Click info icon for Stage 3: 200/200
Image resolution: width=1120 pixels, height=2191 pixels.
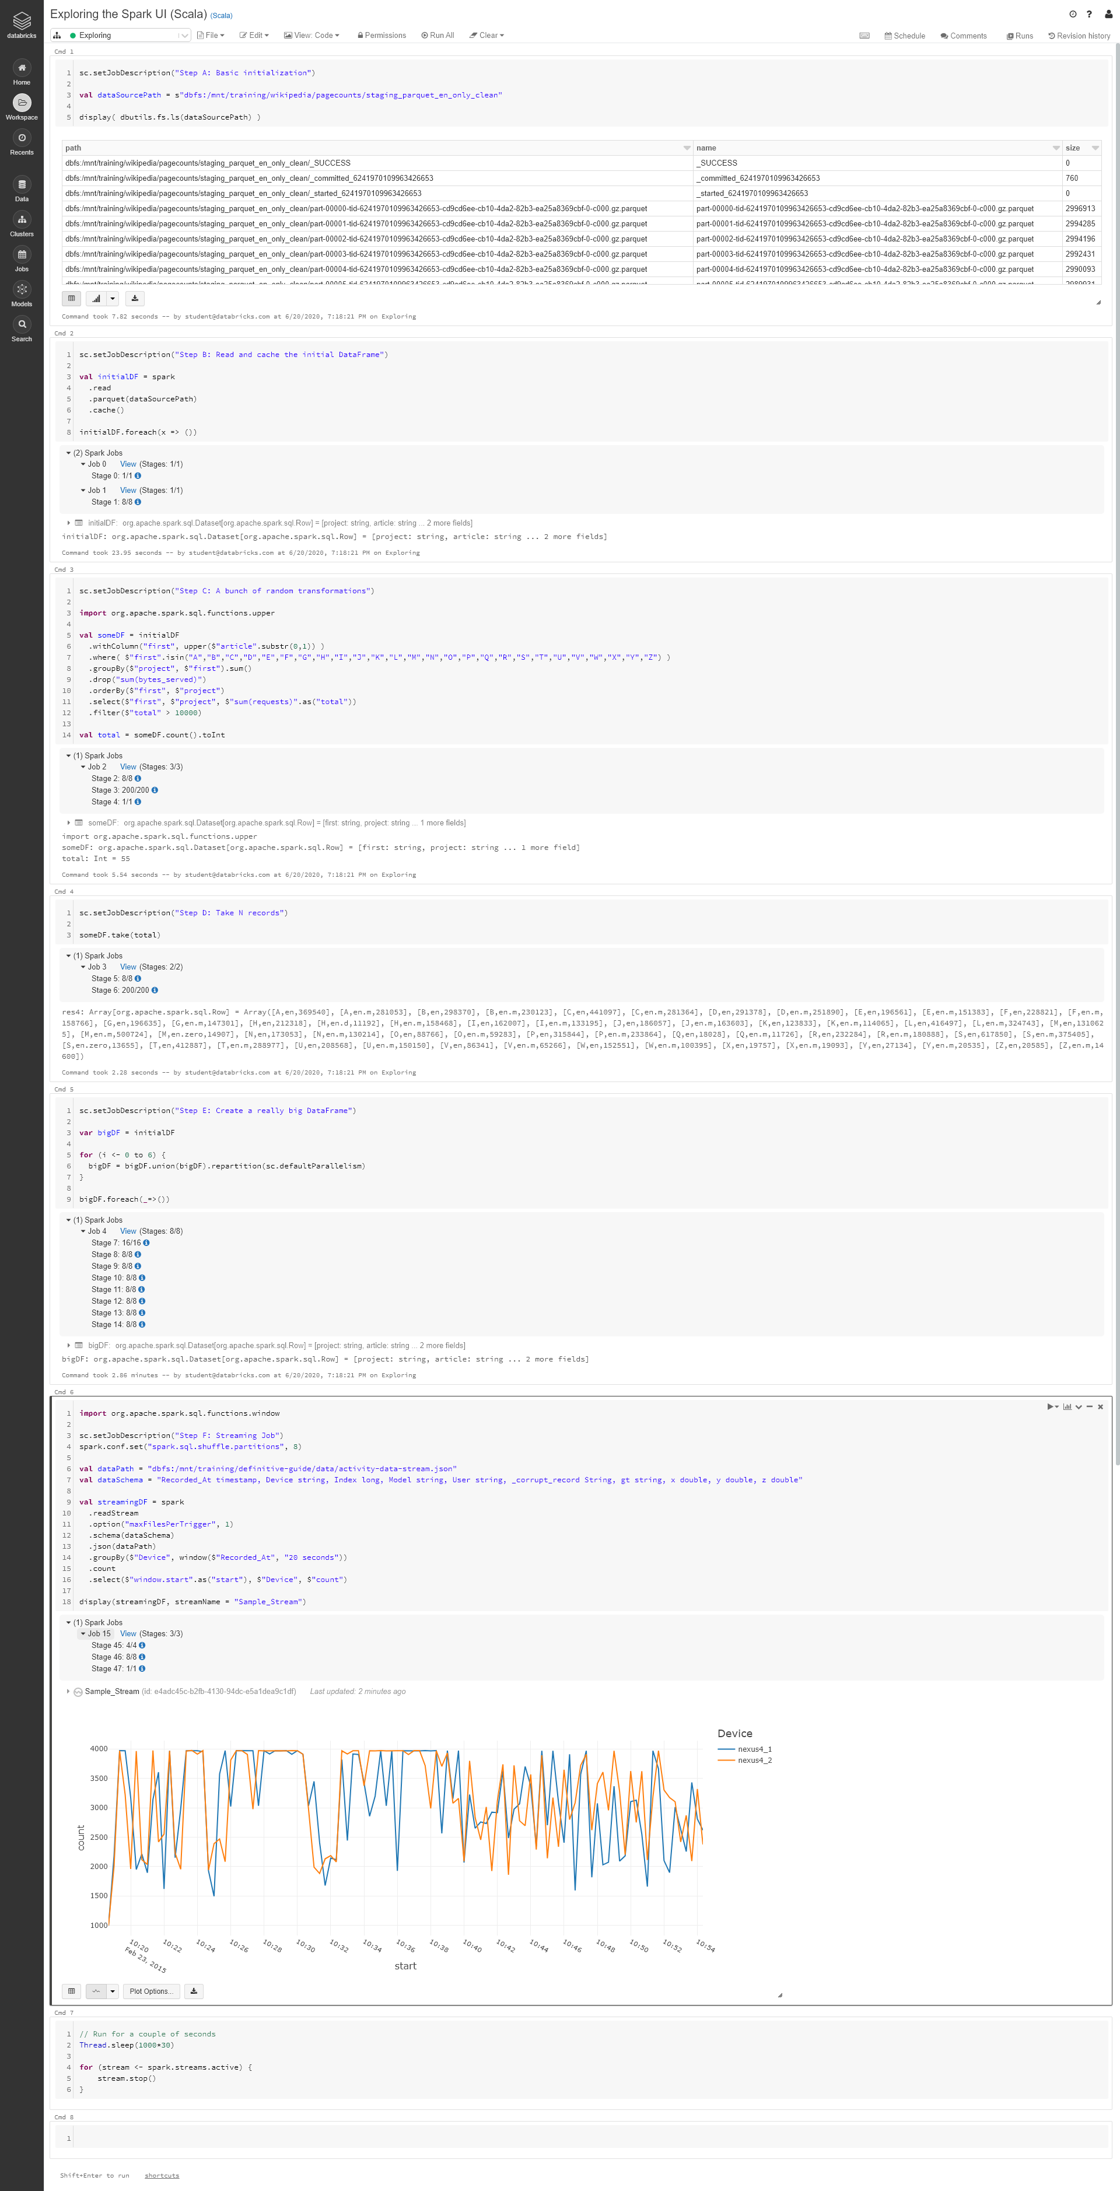click(154, 790)
